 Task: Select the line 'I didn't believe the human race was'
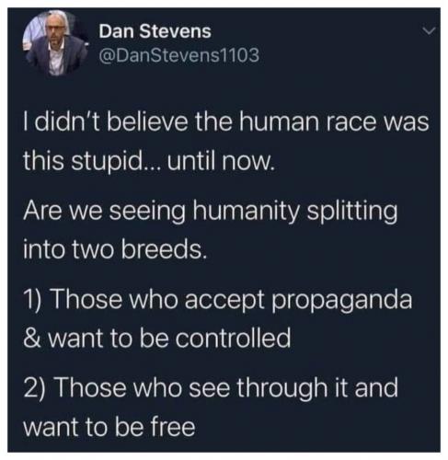pos(226,121)
